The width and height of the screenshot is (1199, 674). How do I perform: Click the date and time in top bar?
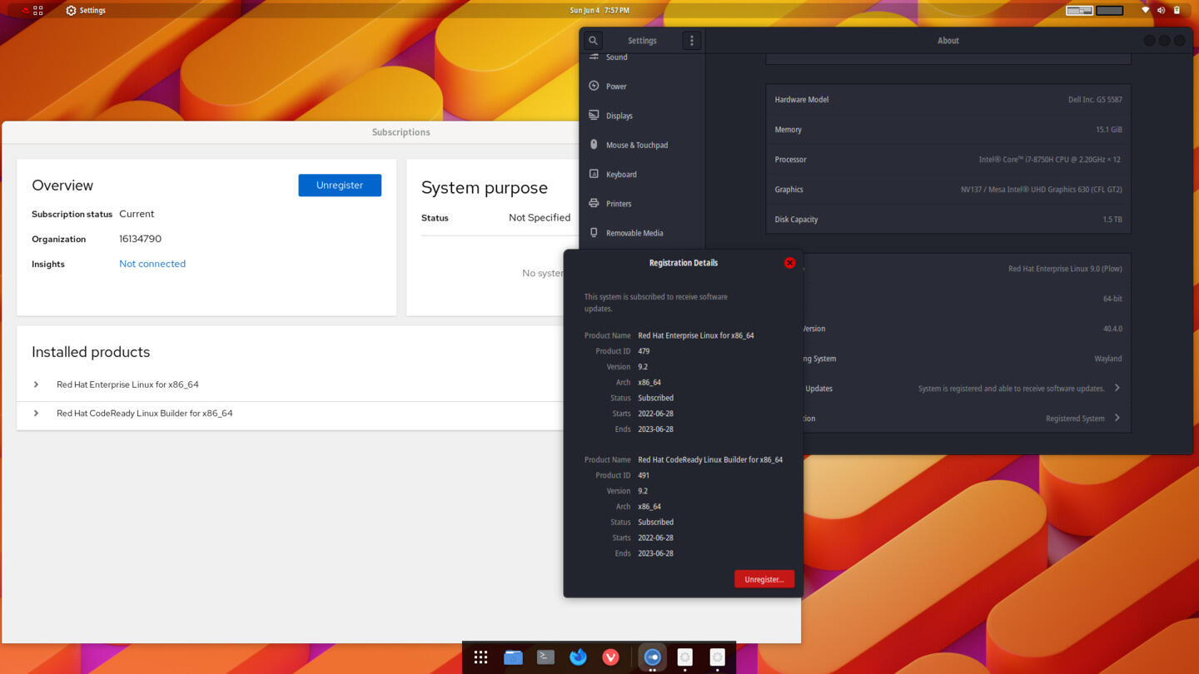599,10
